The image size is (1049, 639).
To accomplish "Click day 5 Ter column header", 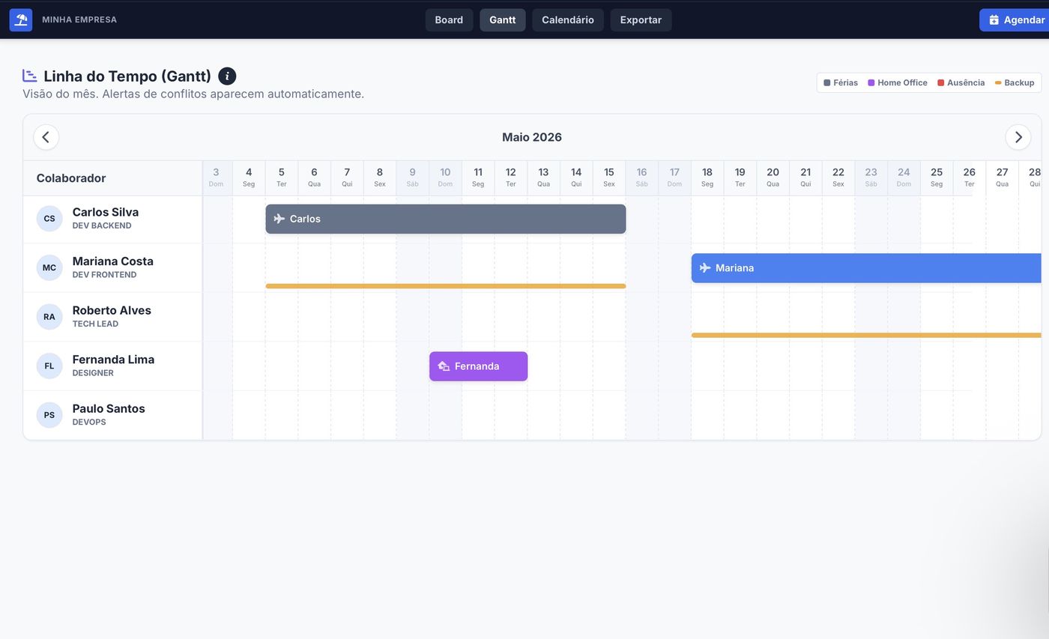I will 282,178.
